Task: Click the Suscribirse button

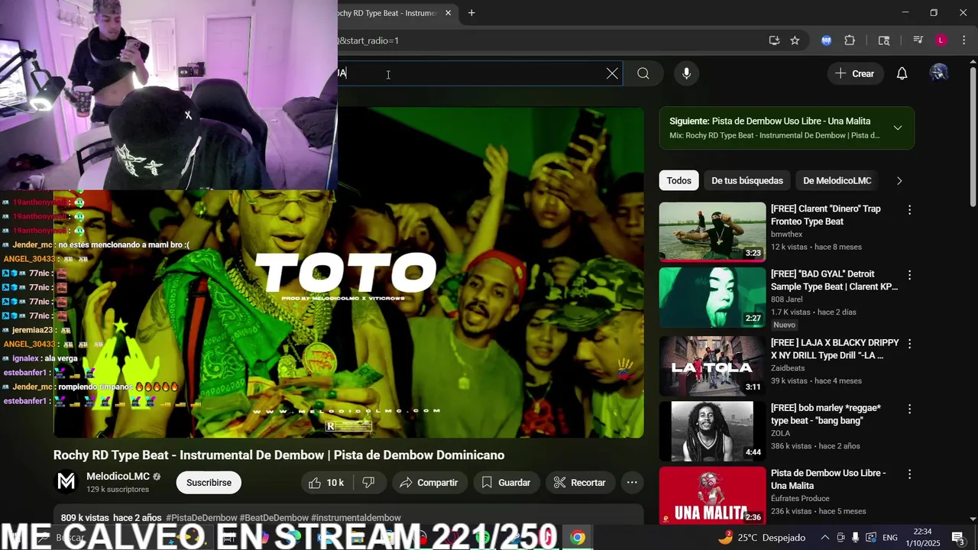Action: pyautogui.click(x=209, y=483)
